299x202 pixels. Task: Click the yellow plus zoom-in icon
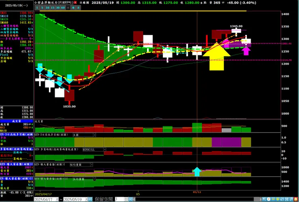click(278, 199)
